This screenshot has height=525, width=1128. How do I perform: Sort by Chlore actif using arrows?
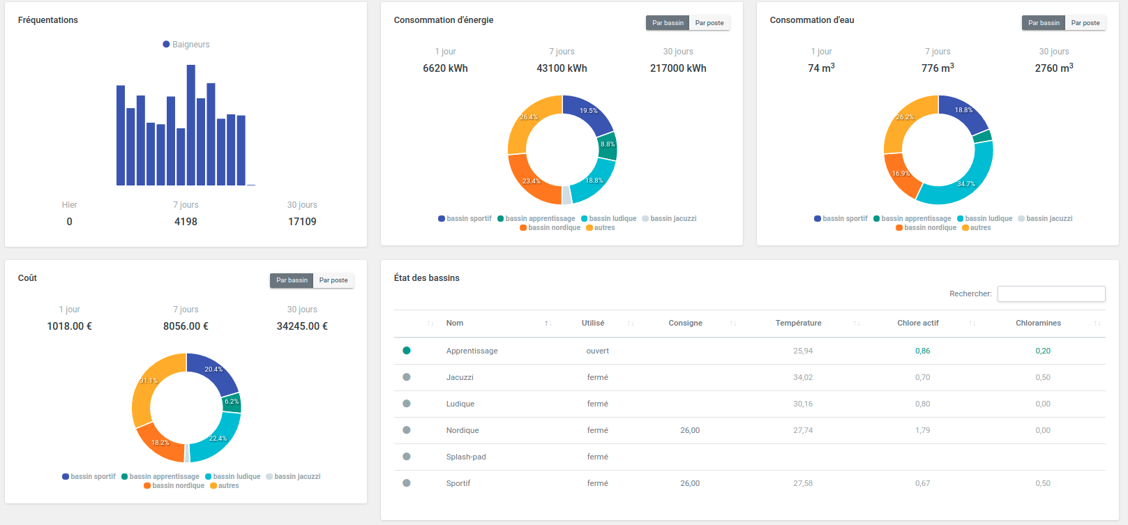972,324
